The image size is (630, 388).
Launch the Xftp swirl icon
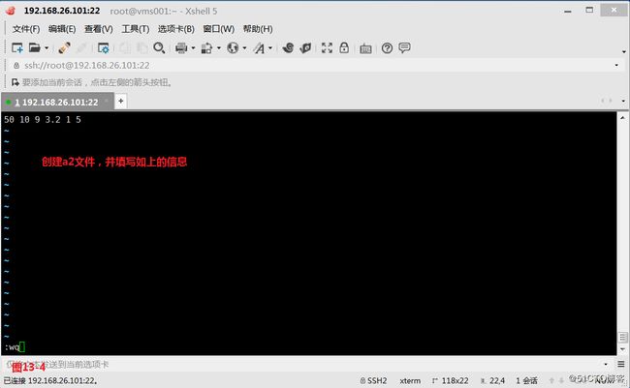click(288, 48)
